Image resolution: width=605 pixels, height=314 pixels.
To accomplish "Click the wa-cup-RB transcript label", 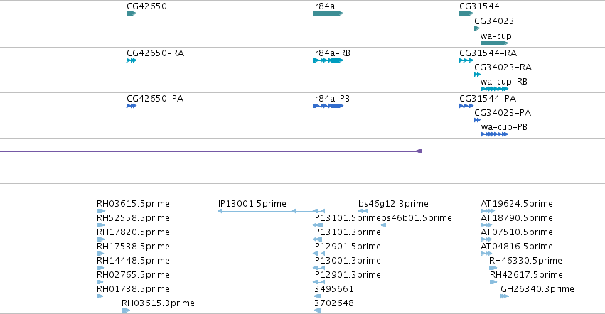I will [x=503, y=82].
